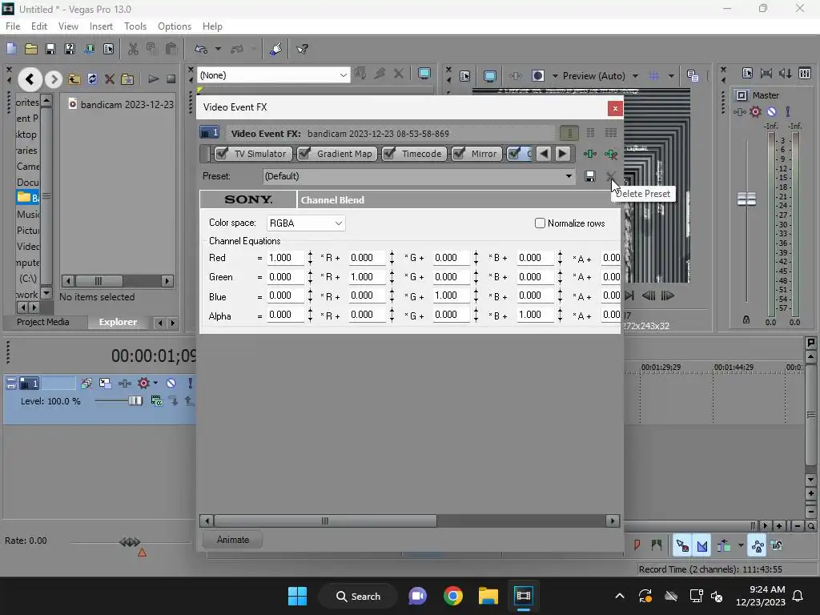Click the split screen view icon in preview

coord(537,76)
